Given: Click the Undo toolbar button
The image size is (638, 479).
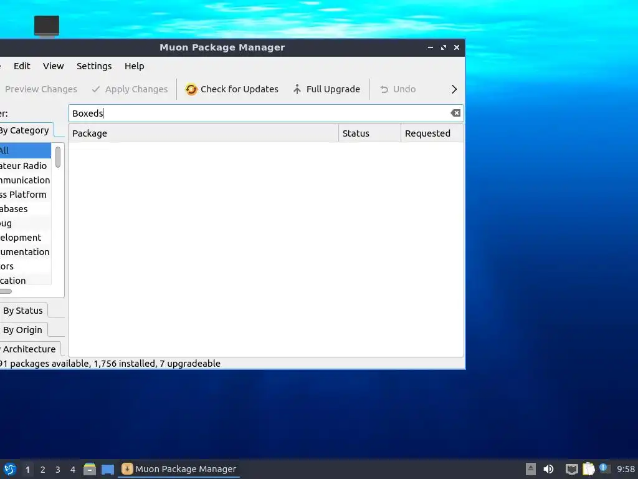Looking at the screenshot, I should [x=398, y=89].
